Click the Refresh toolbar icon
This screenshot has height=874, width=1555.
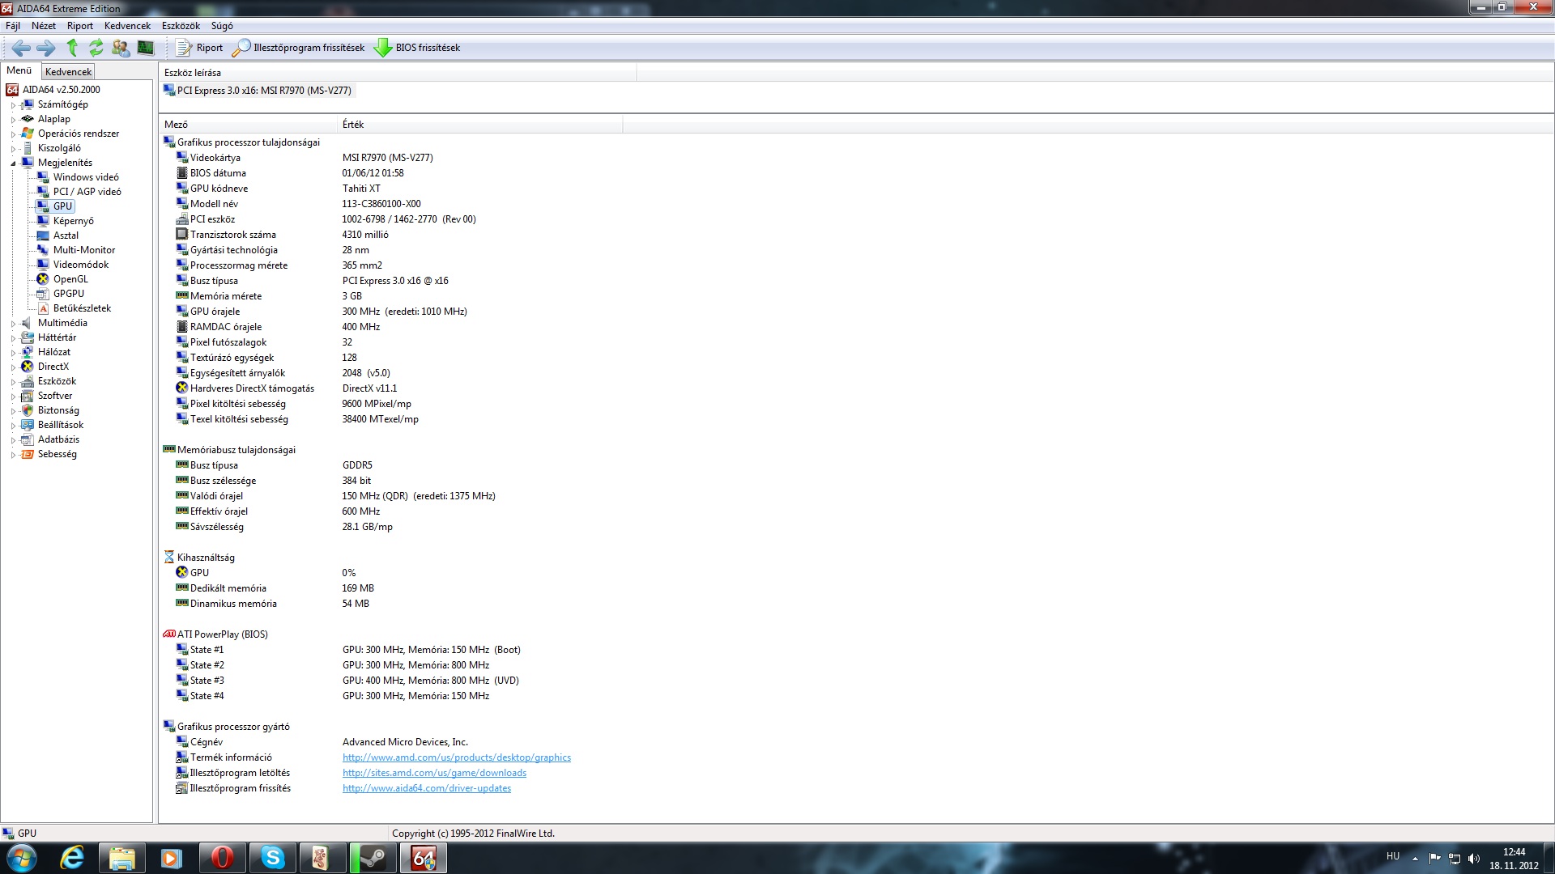point(96,48)
